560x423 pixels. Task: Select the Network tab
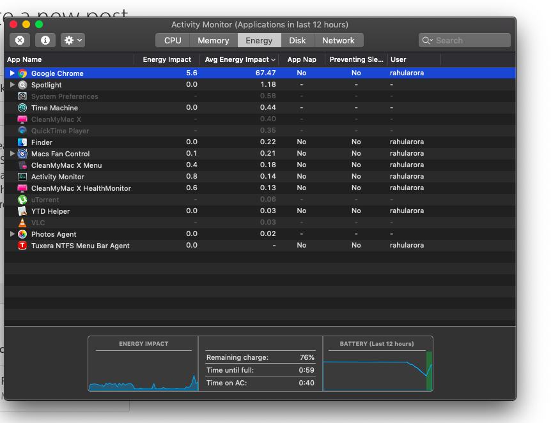338,40
